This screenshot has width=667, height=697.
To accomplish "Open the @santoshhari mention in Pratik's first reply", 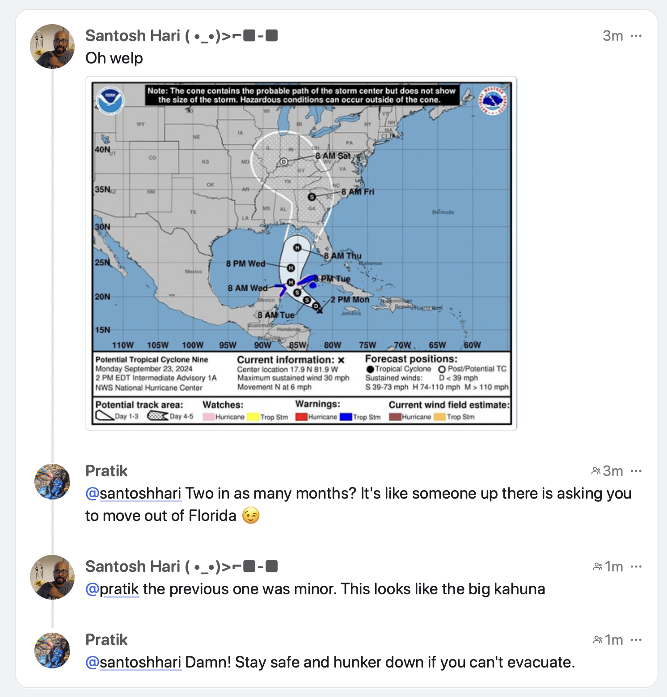I will click(x=133, y=494).
